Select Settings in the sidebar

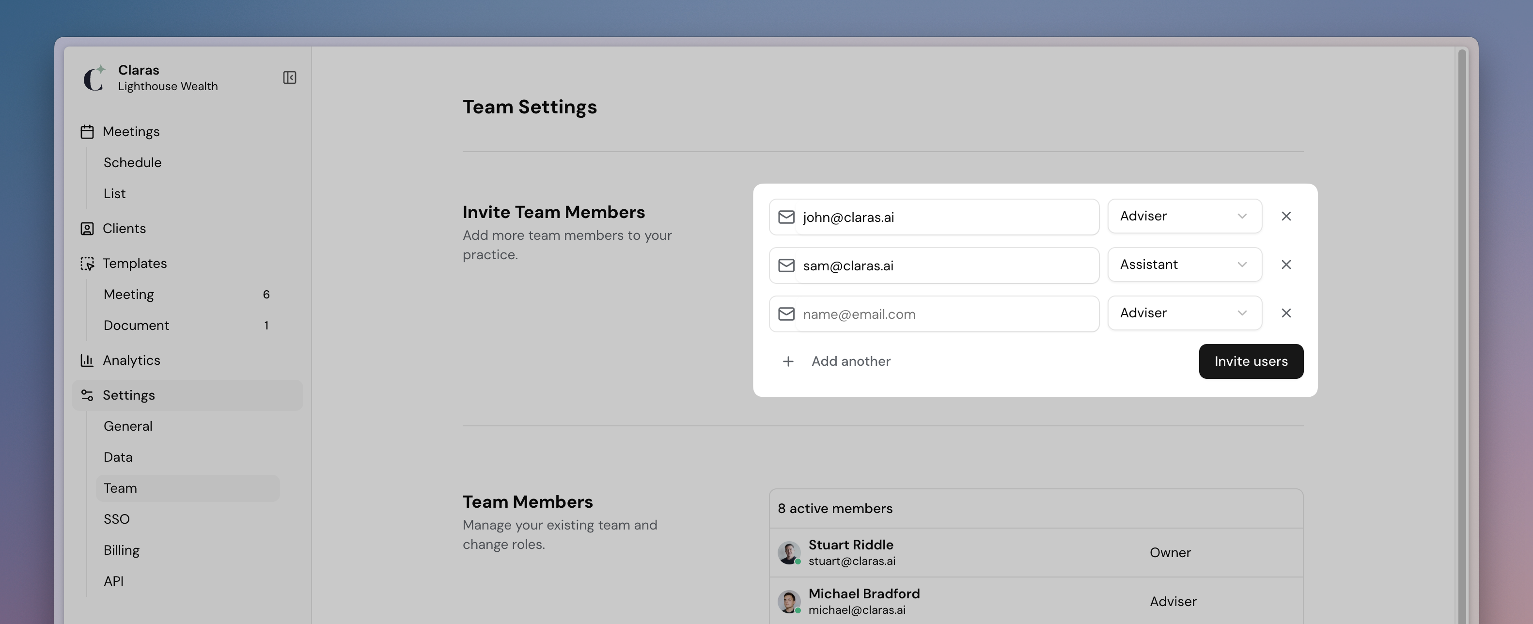tap(188, 396)
